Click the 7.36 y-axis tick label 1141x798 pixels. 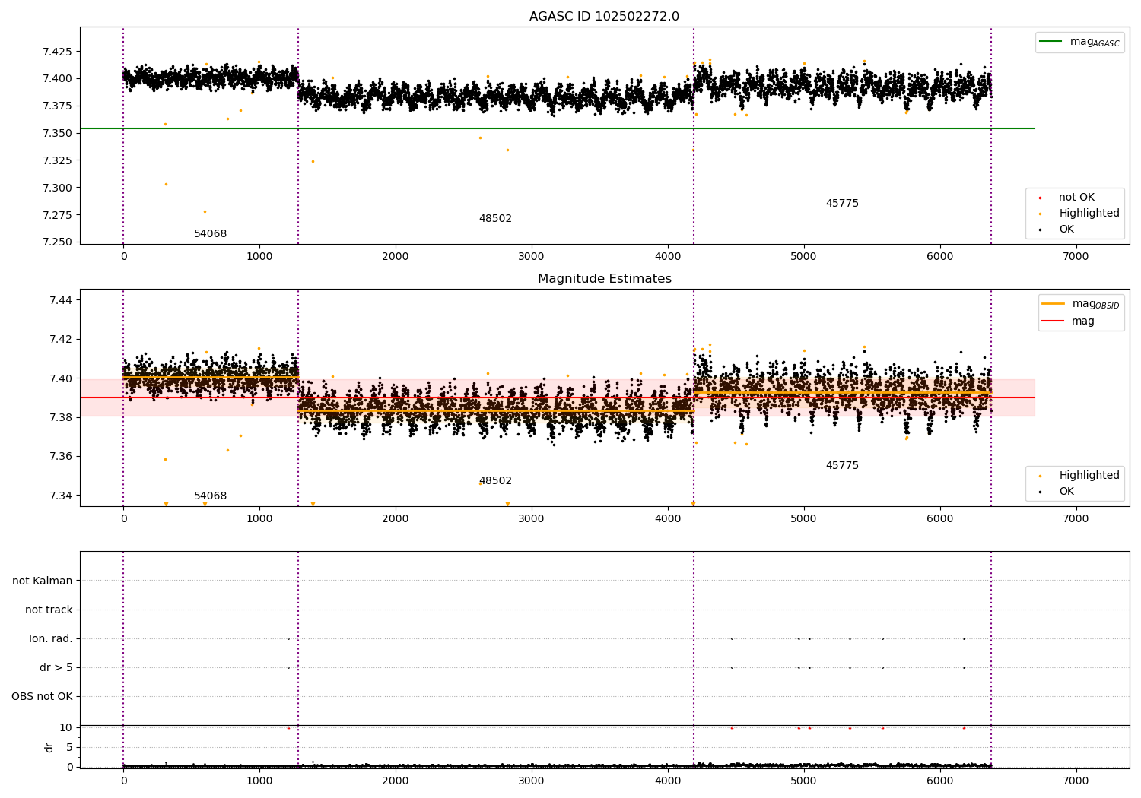pyautogui.click(x=61, y=457)
